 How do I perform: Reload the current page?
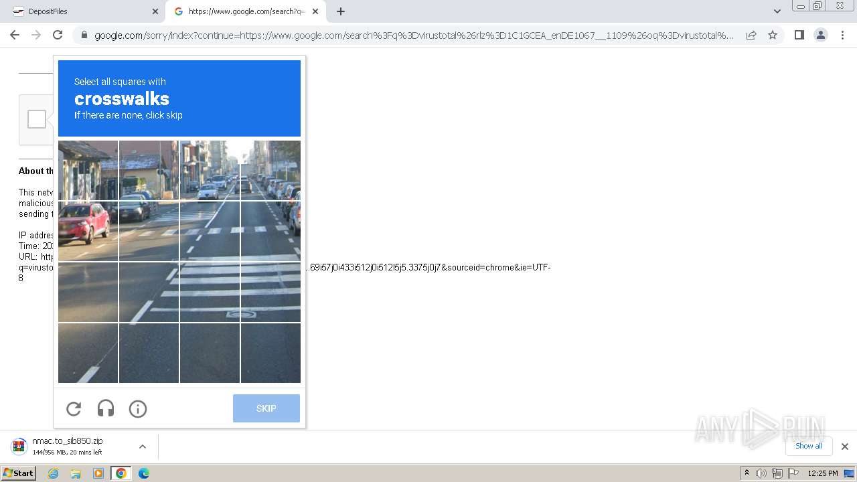click(58, 35)
